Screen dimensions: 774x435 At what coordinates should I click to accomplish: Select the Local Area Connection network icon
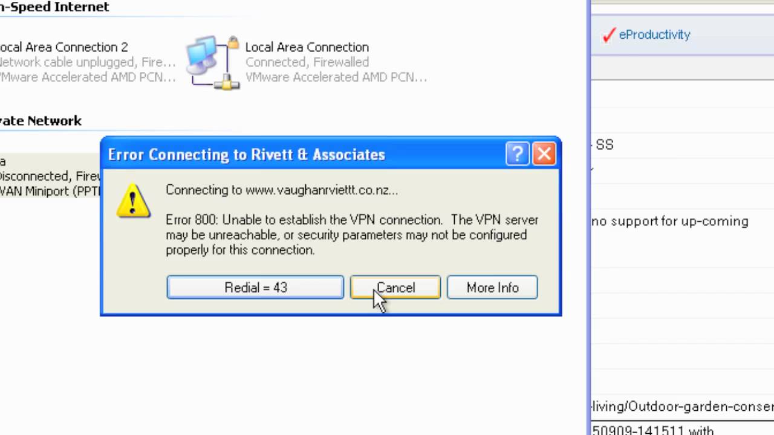pyautogui.click(x=213, y=62)
